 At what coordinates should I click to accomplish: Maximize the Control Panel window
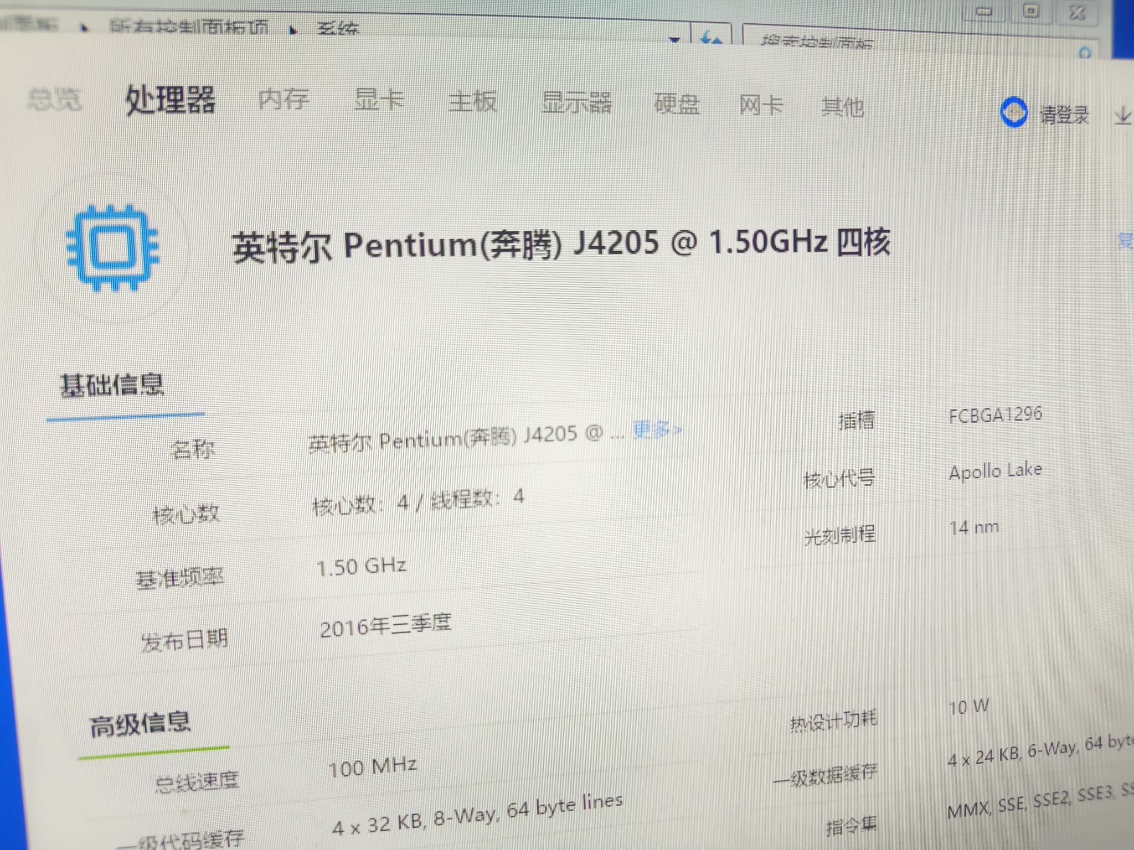(1031, 11)
